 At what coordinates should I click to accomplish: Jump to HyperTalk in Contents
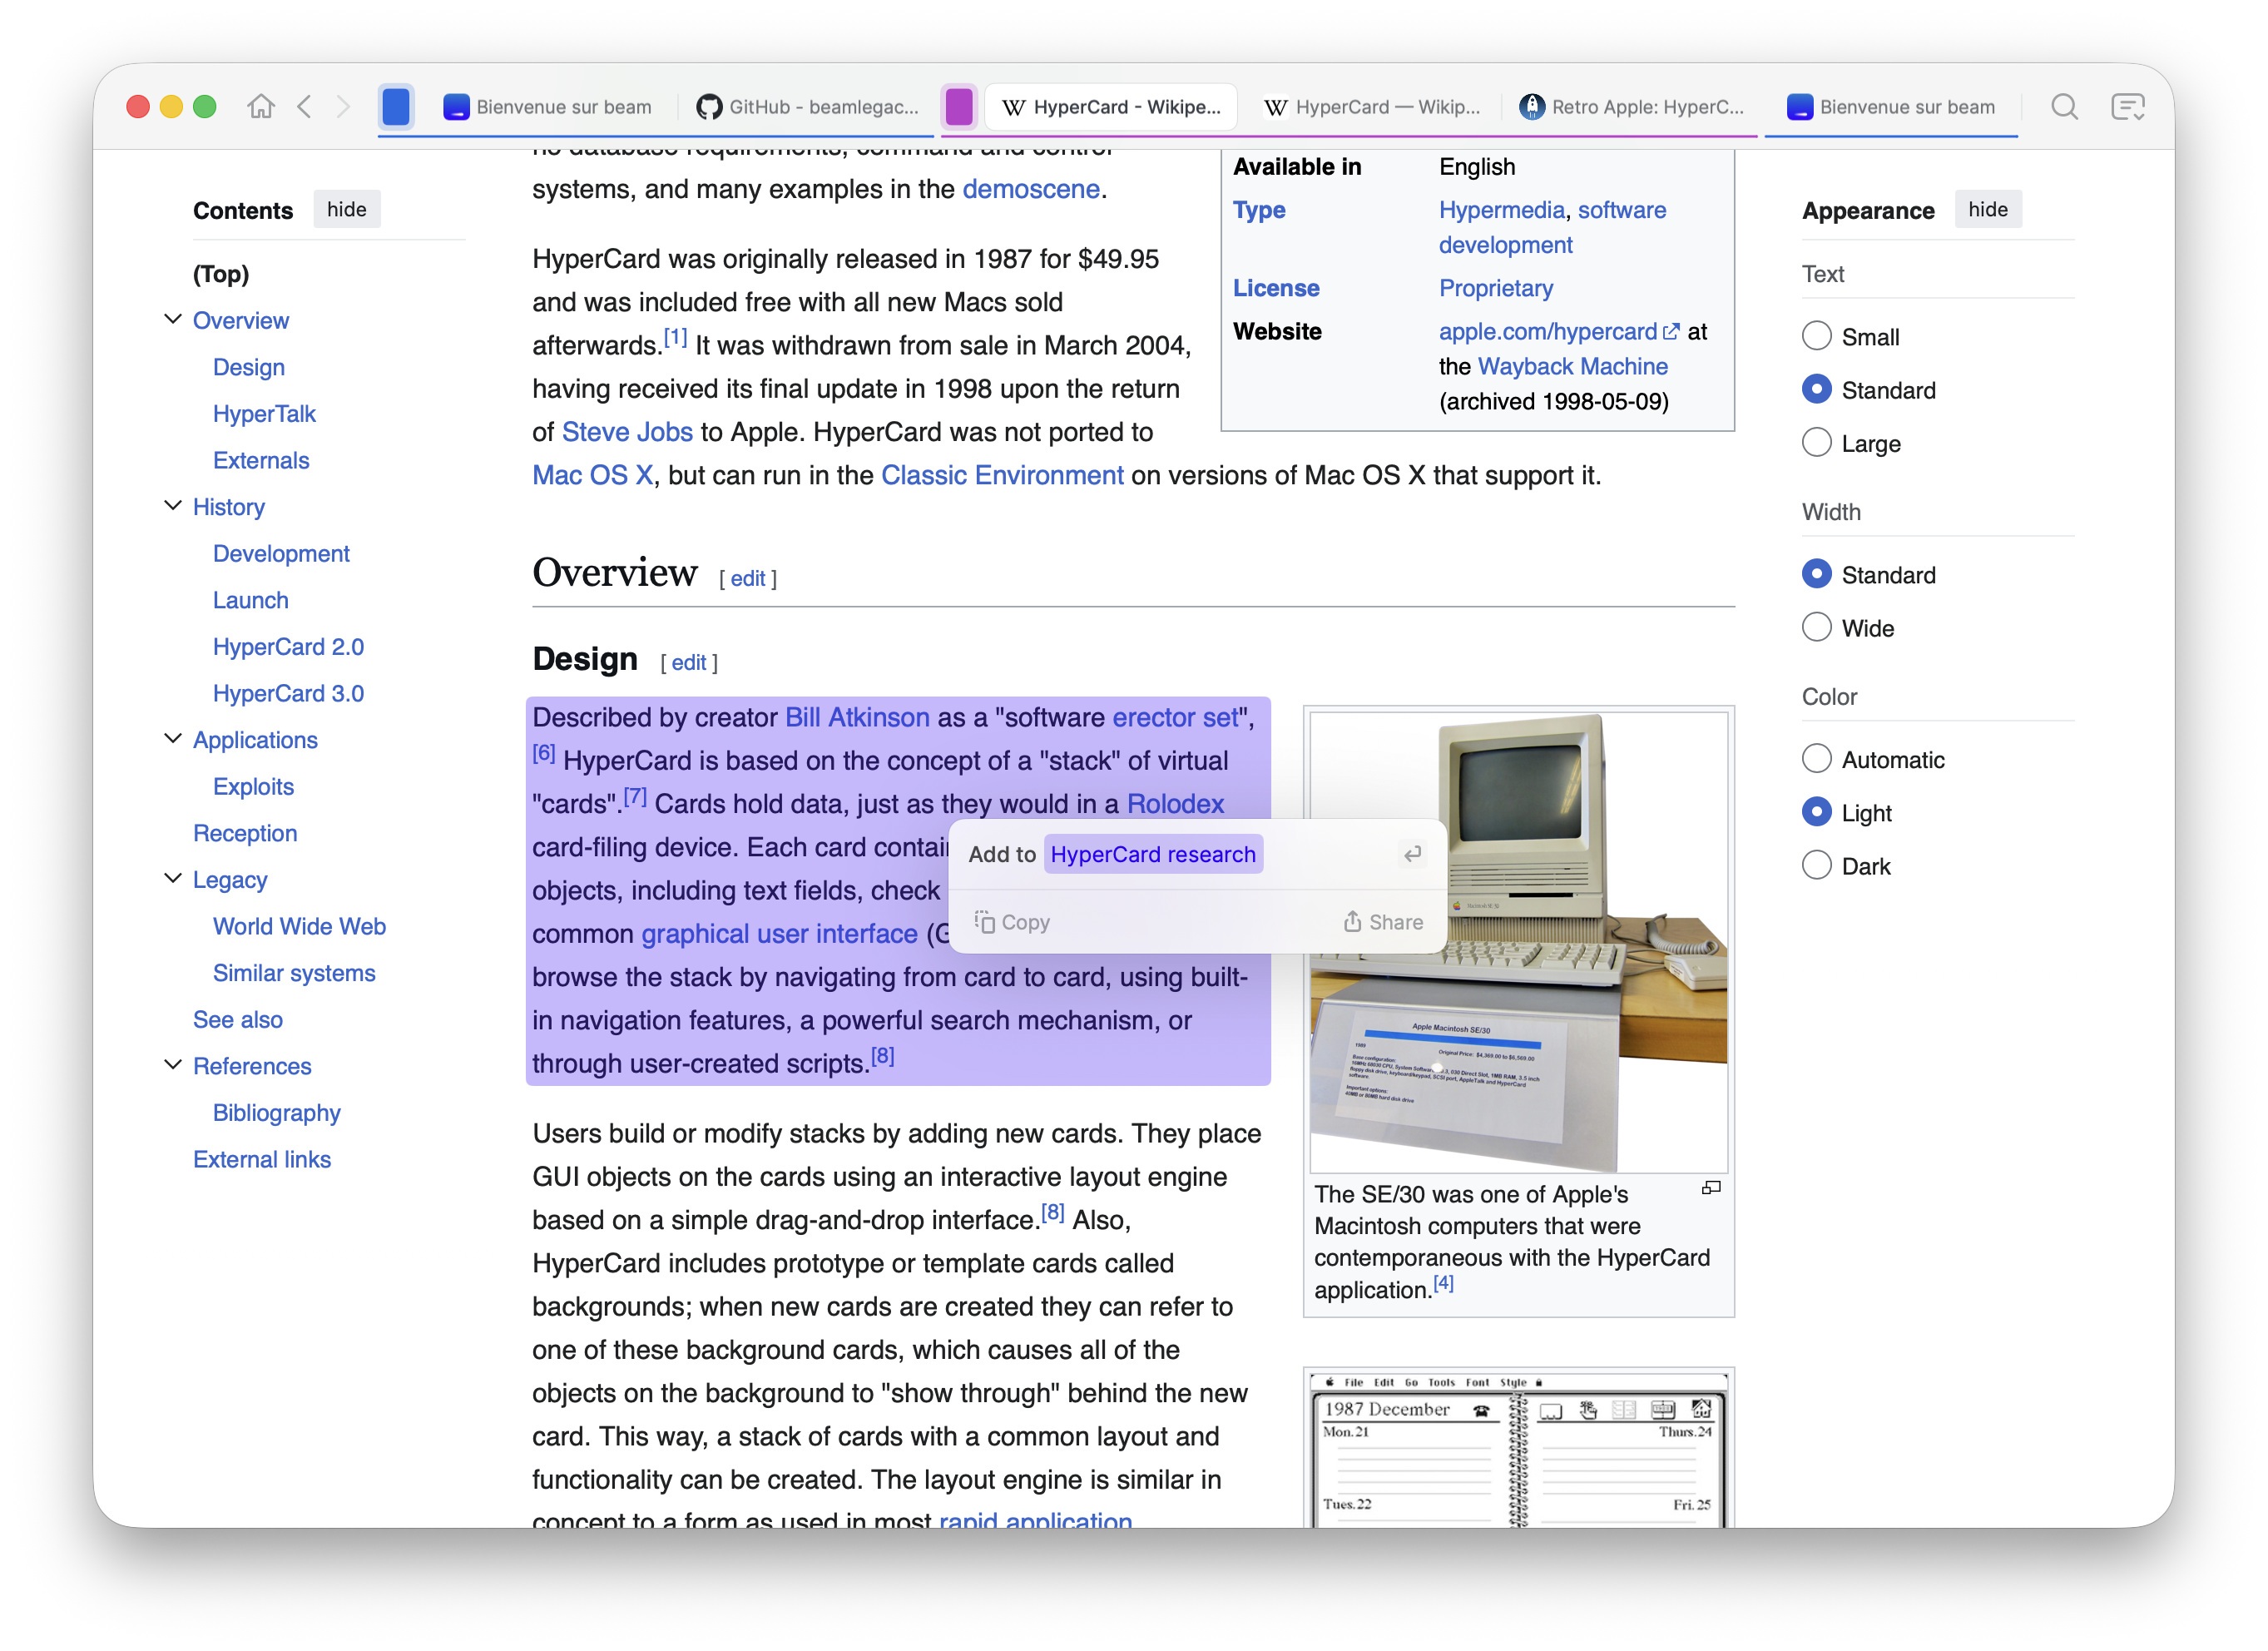(x=264, y=413)
